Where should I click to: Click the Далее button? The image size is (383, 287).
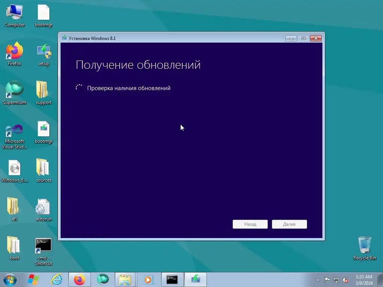(289, 224)
